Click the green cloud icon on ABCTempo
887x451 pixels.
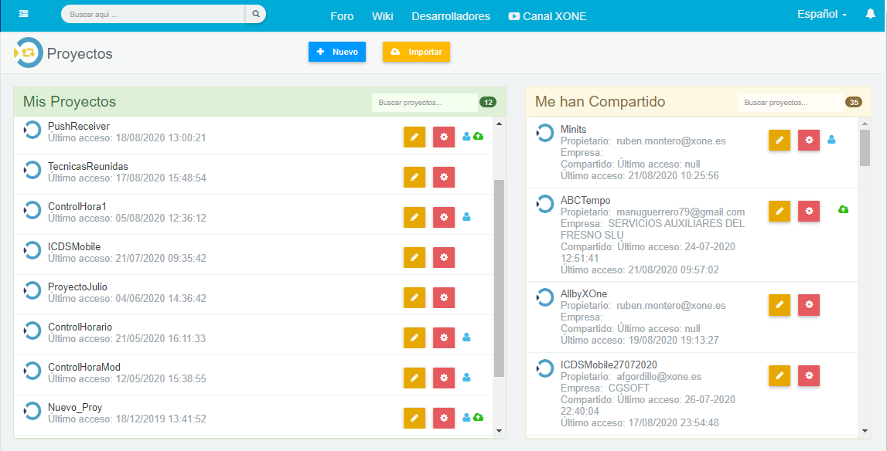click(x=843, y=210)
